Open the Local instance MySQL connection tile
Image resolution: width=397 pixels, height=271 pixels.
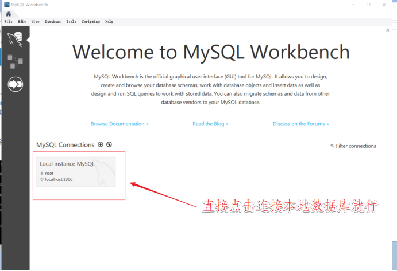(x=76, y=172)
